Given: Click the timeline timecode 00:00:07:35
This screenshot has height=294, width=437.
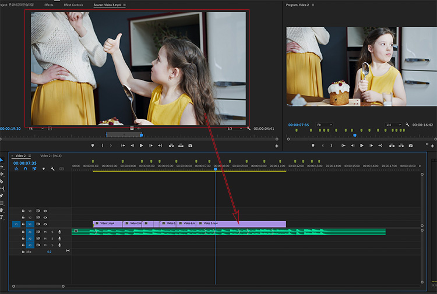Looking at the screenshot, I should coord(25,163).
